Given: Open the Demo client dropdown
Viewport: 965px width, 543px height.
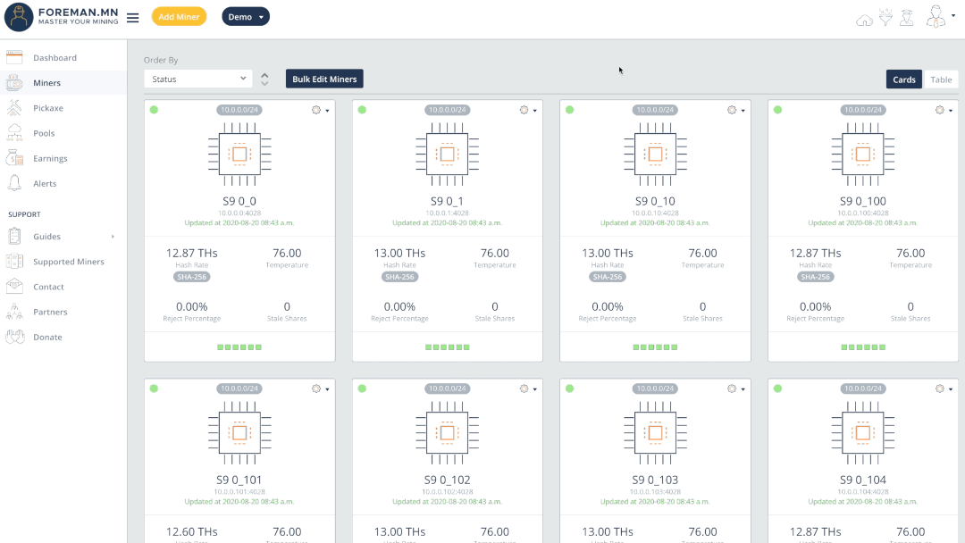Looking at the screenshot, I should (246, 17).
